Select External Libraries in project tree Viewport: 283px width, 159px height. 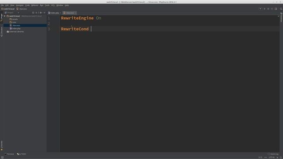coord(15,31)
